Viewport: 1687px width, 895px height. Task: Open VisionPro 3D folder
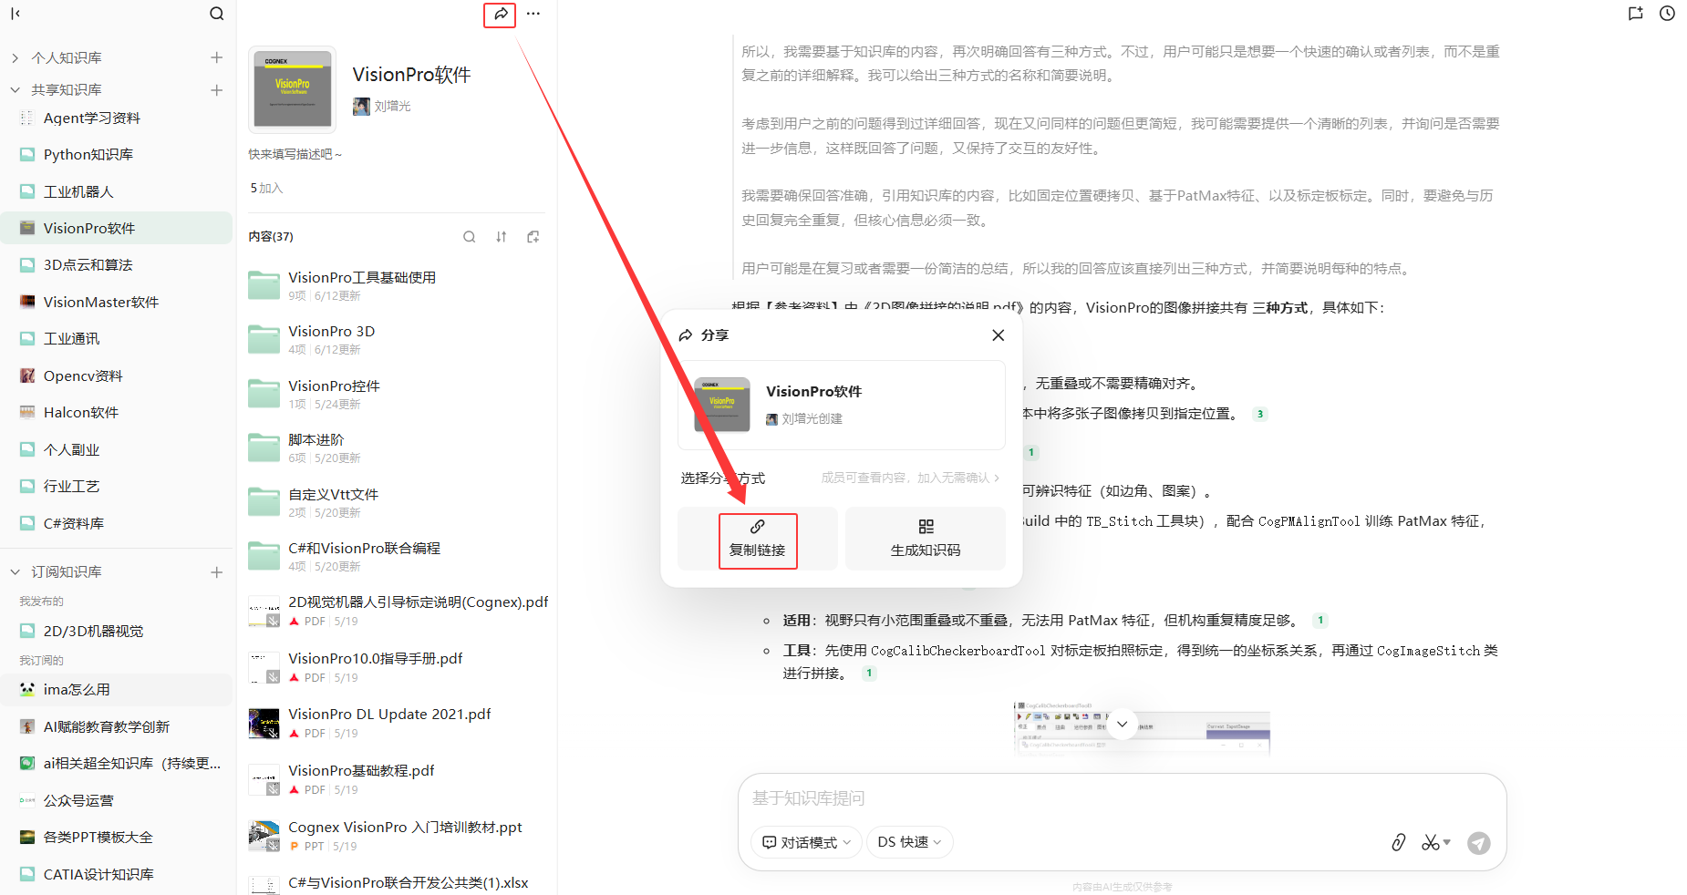[x=398, y=339]
